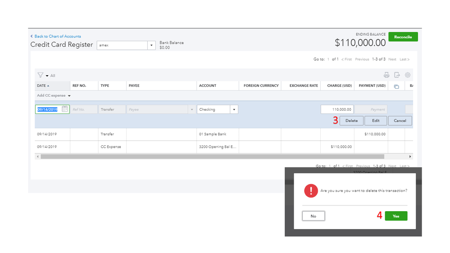
Task: Click the EXCHANGE RATE column header
Action: 301,86
